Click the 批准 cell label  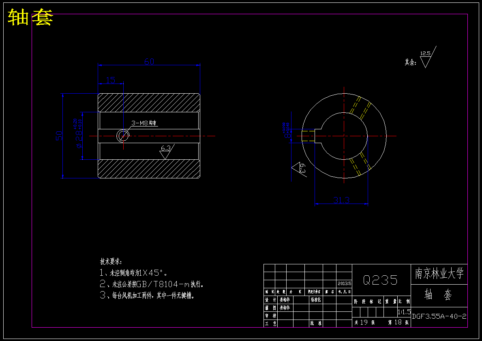tap(316, 324)
